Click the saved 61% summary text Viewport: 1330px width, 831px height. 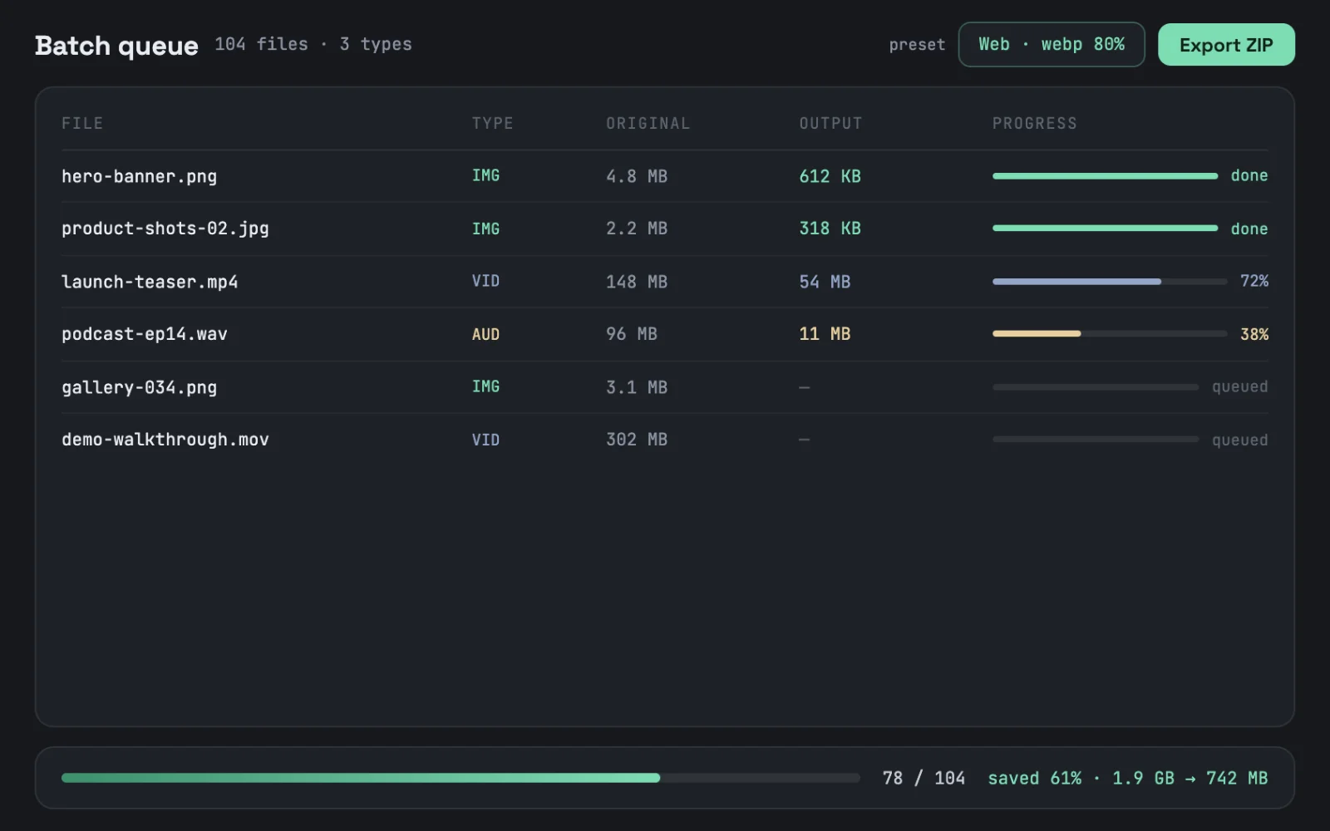click(1128, 779)
